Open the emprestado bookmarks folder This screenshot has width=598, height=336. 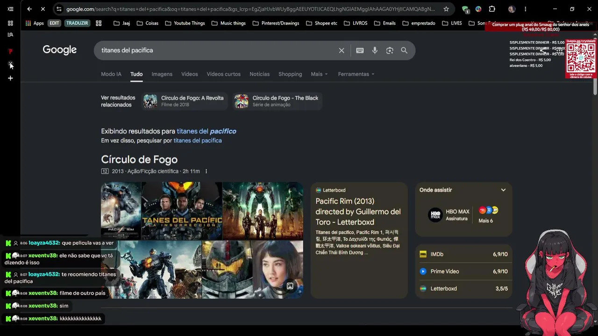click(x=419, y=23)
